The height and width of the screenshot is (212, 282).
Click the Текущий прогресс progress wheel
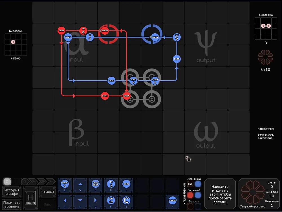click(x=252, y=192)
